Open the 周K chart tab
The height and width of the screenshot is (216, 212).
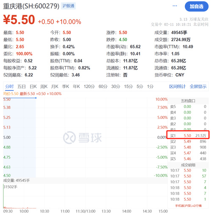coord(44,86)
